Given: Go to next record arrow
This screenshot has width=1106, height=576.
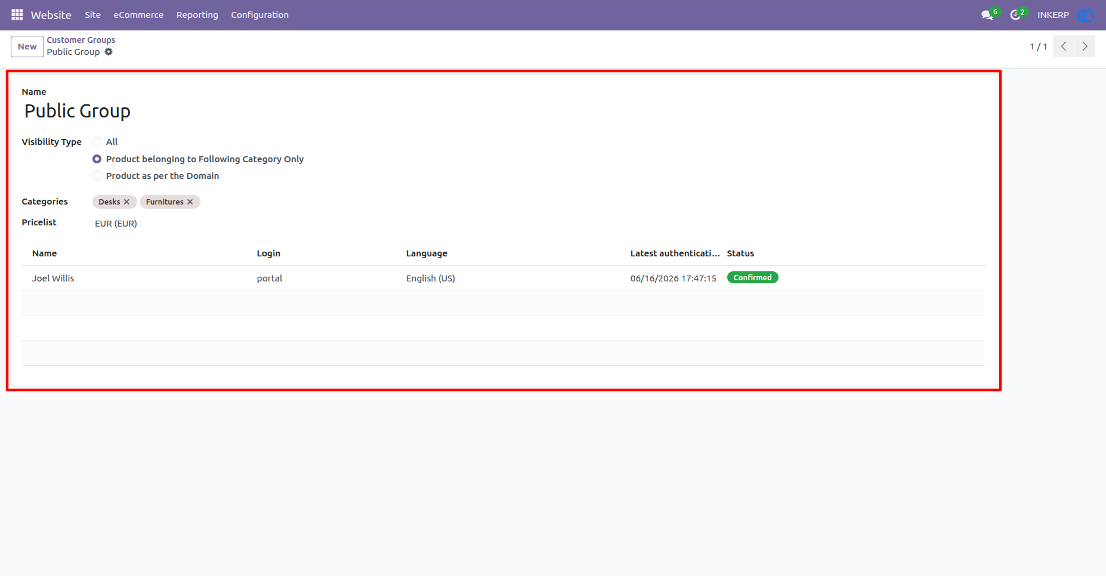Looking at the screenshot, I should click(x=1085, y=47).
